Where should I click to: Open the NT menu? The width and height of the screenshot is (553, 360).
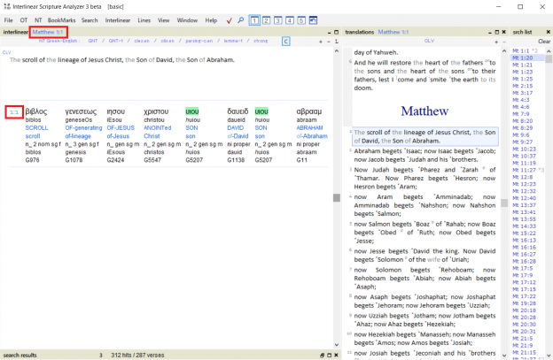(x=38, y=20)
